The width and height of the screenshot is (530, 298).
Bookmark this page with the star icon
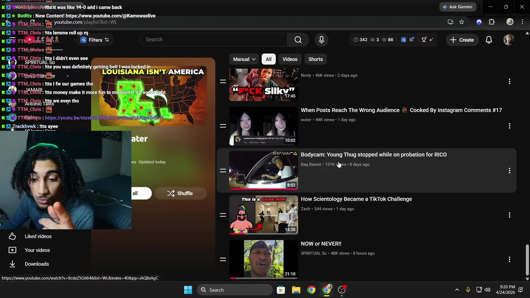(x=461, y=22)
